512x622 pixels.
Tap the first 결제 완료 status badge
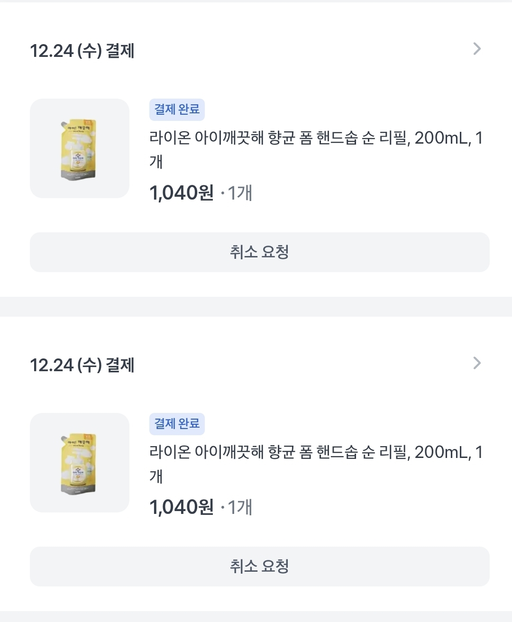click(177, 110)
